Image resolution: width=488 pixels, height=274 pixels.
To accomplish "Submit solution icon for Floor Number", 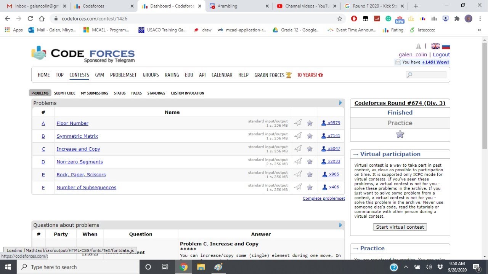I will [x=298, y=123].
